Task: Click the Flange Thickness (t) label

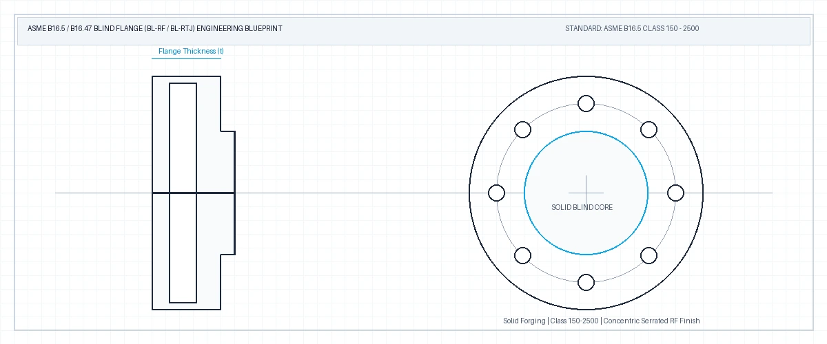Action: pos(191,52)
